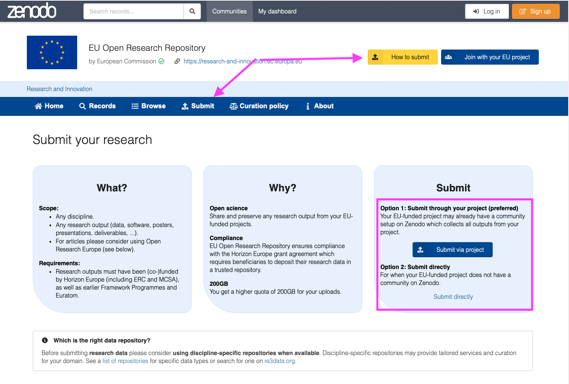Click the Requirements: label
Image resolution: width=569 pixels, height=384 pixels.
(60, 263)
